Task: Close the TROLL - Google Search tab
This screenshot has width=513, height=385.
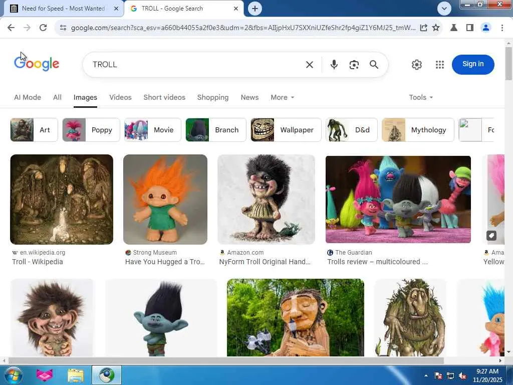Action: click(235, 9)
